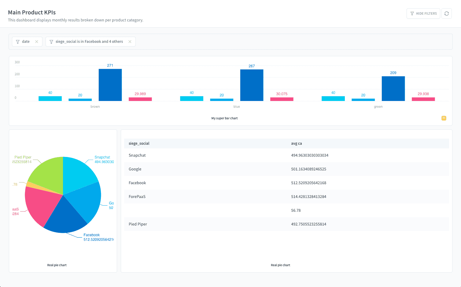Click the pink 29.938 bar under green
Viewport: 461px width, 287px height.
(x=423, y=99)
